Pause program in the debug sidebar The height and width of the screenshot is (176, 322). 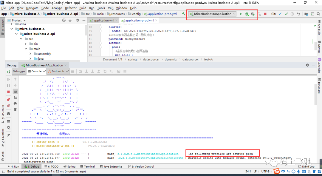[9, 85]
